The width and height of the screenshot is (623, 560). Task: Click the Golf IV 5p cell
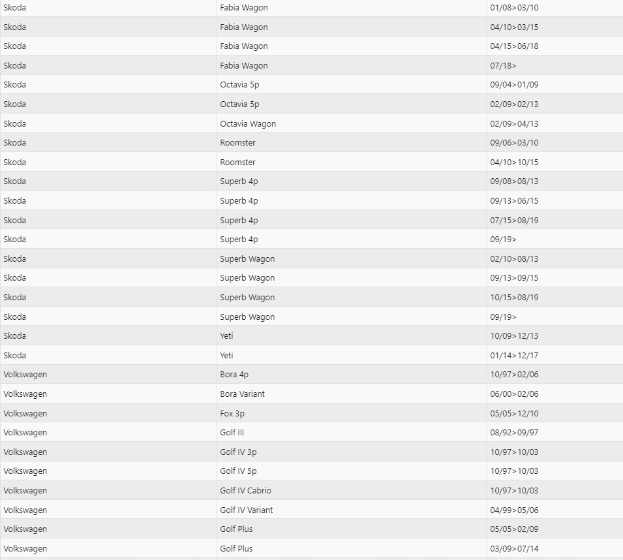point(238,471)
